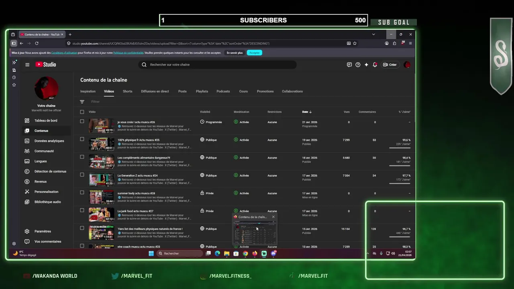Open the Créer button menu
This screenshot has width=514, height=289.
(x=390, y=65)
